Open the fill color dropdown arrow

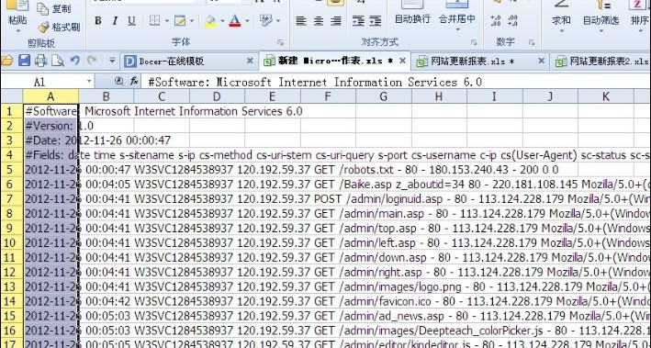pos(222,21)
